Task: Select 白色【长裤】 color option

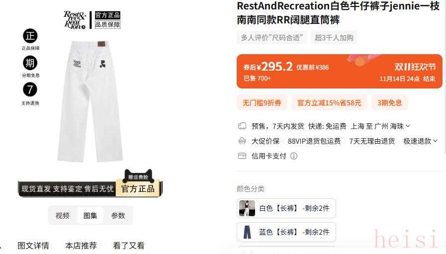Action: (x=286, y=208)
